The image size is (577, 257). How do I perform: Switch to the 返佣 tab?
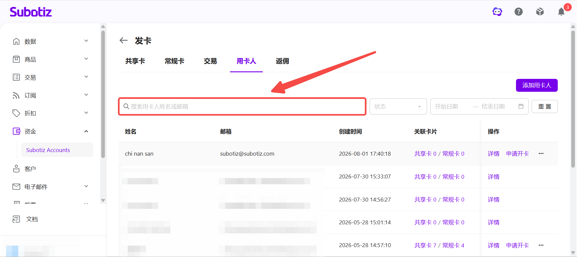pyautogui.click(x=282, y=61)
